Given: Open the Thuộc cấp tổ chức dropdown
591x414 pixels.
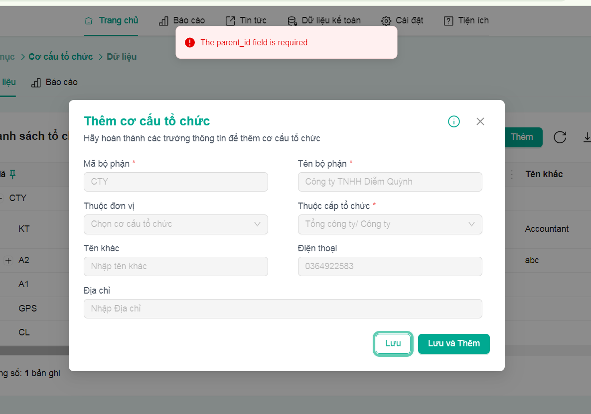Looking at the screenshot, I should [390, 224].
